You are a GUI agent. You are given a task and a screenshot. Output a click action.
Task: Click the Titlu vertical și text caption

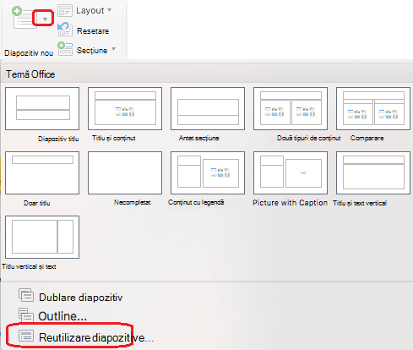tap(29, 266)
